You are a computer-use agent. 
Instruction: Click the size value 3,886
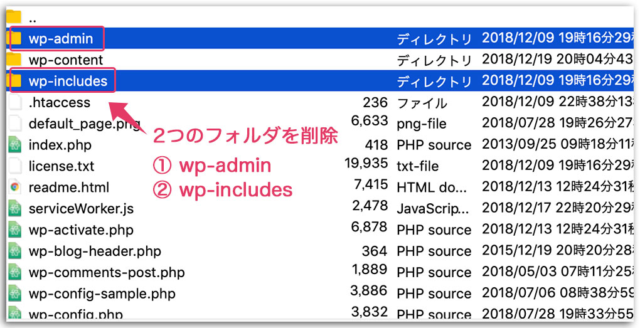tap(369, 290)
